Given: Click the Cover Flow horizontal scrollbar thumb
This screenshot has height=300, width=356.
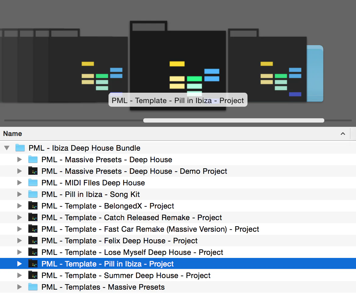Looking at the screenshot, I should [x=233, y=120].
